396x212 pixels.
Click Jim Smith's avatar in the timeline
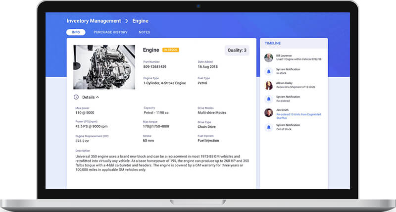click(269, 112)
